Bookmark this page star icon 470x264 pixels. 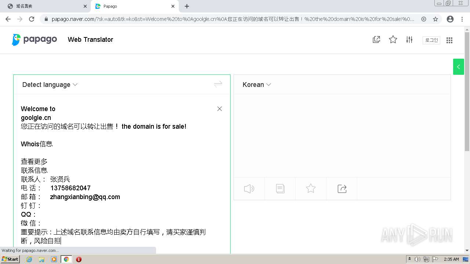click(435, 19)
